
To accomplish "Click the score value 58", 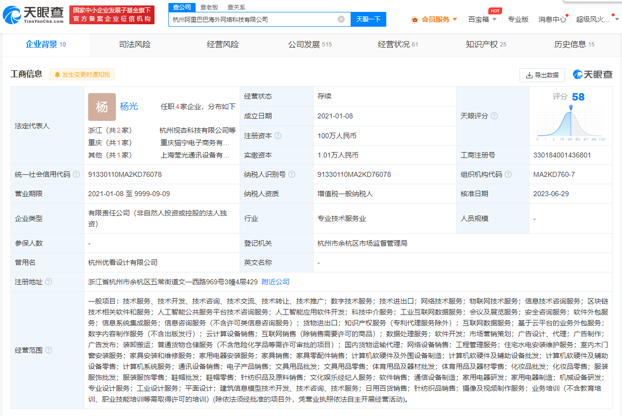I will pyautogui.click(x=578, y=97).
